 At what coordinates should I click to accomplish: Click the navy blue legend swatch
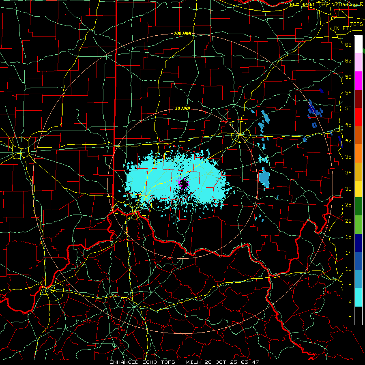coord(358,243)
